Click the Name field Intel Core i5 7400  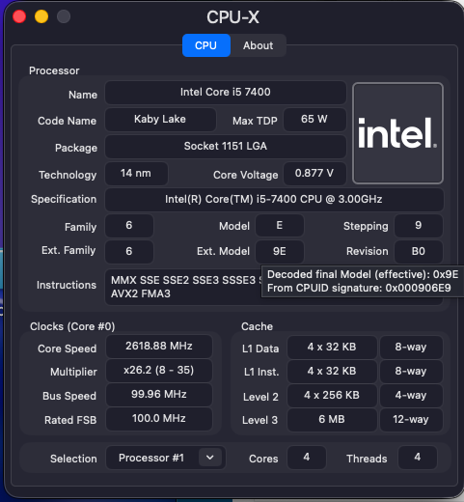point(226,93)
